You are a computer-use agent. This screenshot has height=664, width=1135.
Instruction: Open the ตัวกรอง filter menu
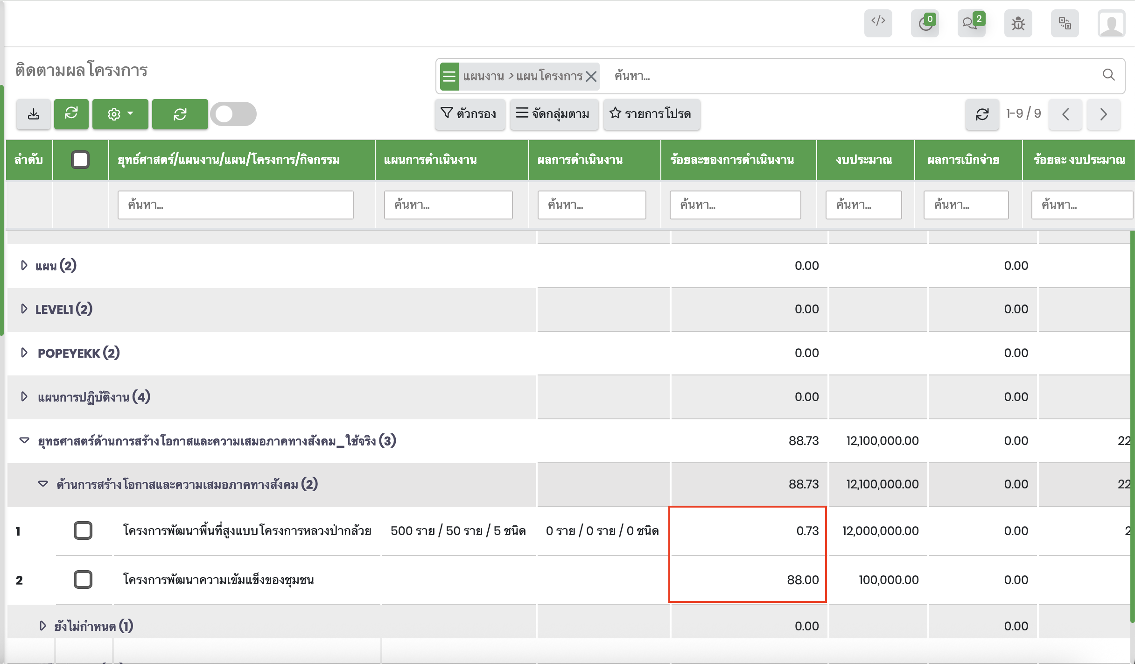(x=469, y=113)
